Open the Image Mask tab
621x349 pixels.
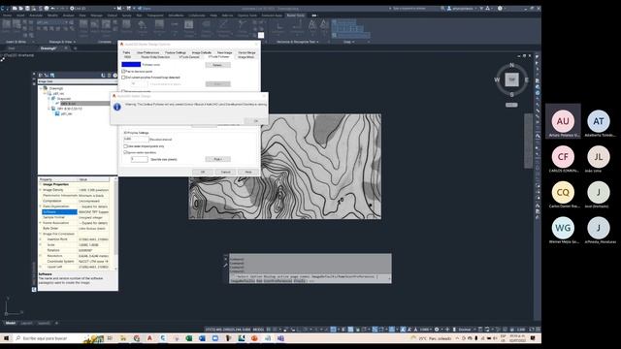click(x=245, y=57)
